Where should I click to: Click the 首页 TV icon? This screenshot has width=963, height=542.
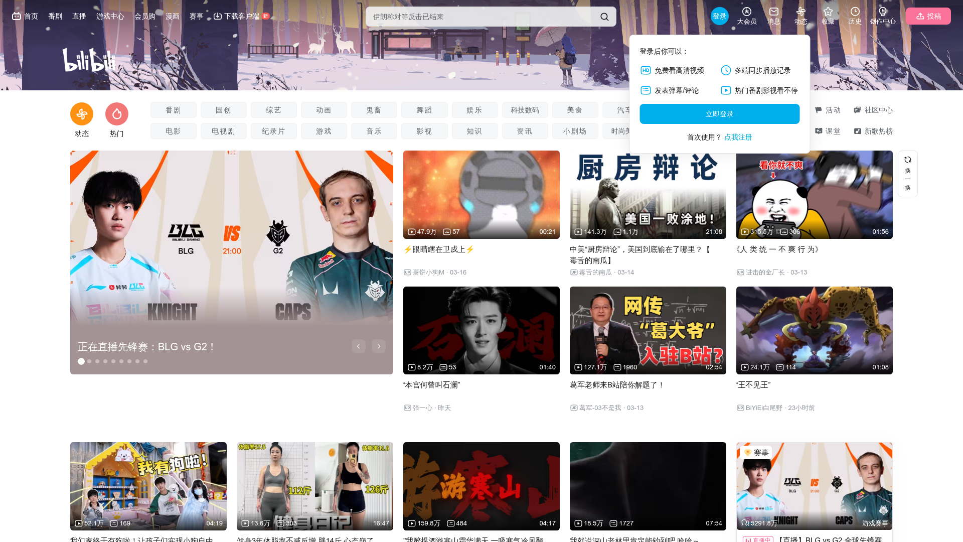point(17,16)
